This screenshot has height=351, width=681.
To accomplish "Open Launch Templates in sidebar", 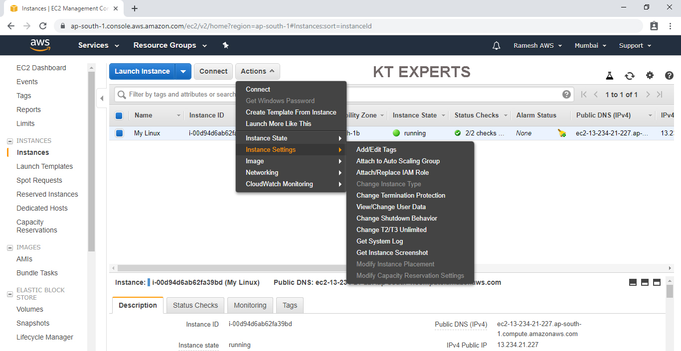I will (x=44, y=166).
